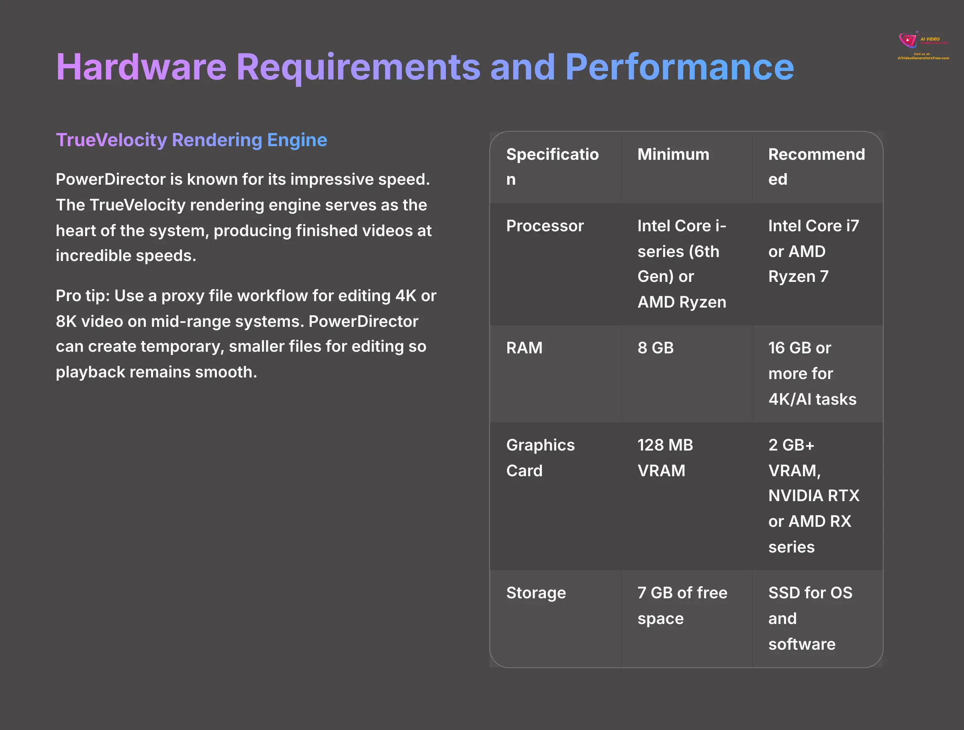Click the 'Hardware Requirements and Performance' title
The height and width of the screenshot is (730, 964).
point(425,67)
